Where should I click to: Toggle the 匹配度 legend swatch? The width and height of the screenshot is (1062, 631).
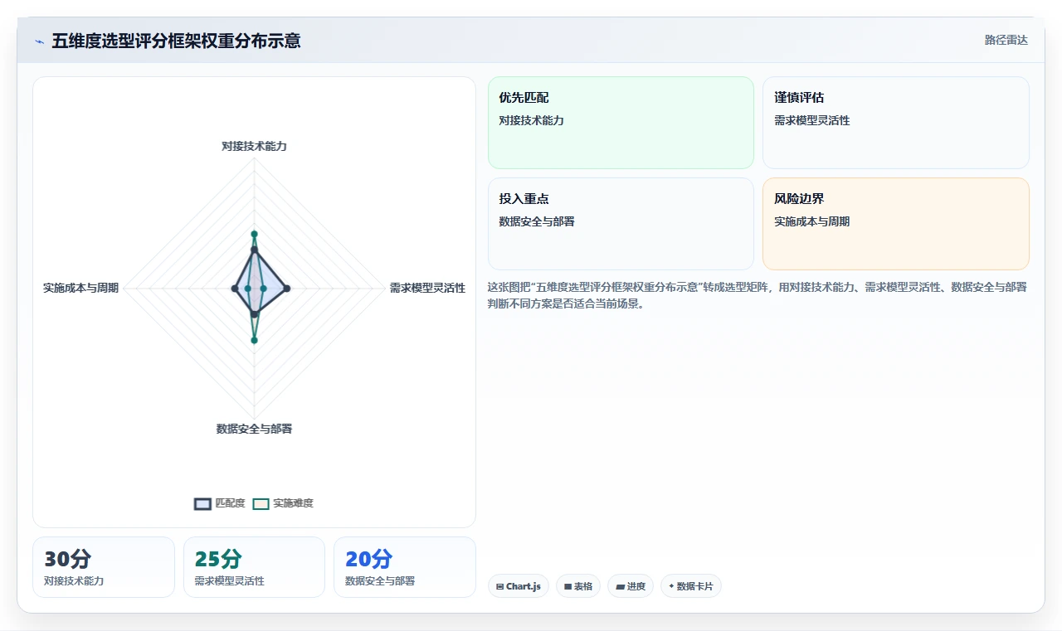202,503
